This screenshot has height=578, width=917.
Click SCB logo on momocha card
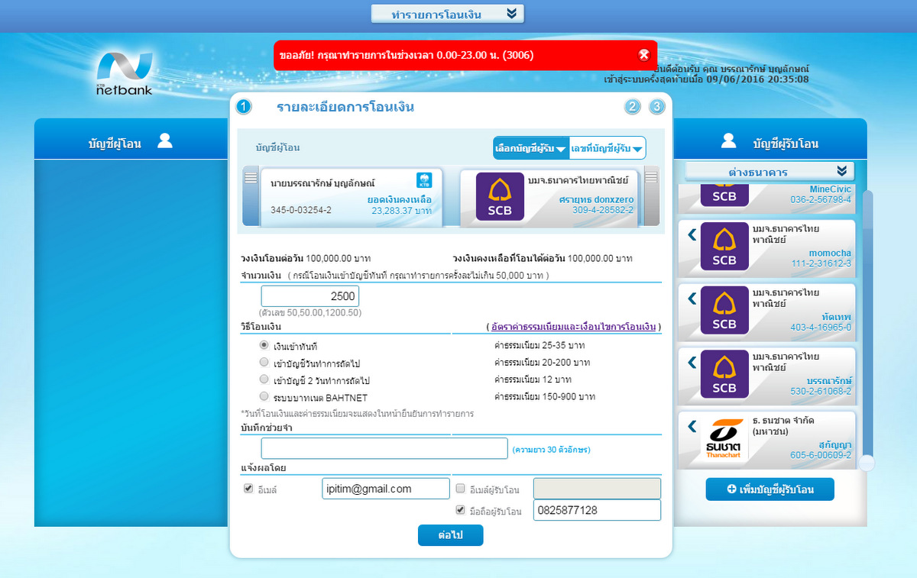[x=724, y=247]
